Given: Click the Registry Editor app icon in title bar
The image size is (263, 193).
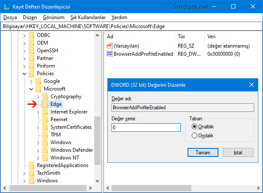Looking at the screenshot, I should (x=7, y=7).
